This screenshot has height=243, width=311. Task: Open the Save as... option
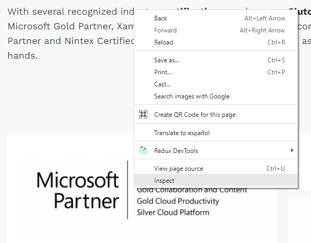point(216,60)
